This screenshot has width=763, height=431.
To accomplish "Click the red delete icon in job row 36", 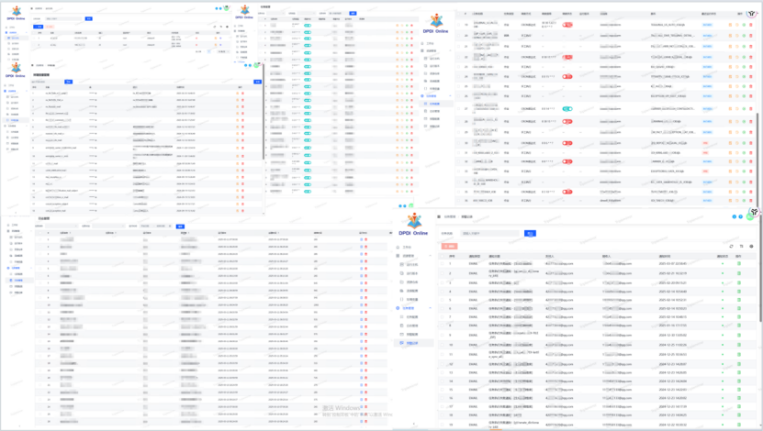I will tap(751, 200).
